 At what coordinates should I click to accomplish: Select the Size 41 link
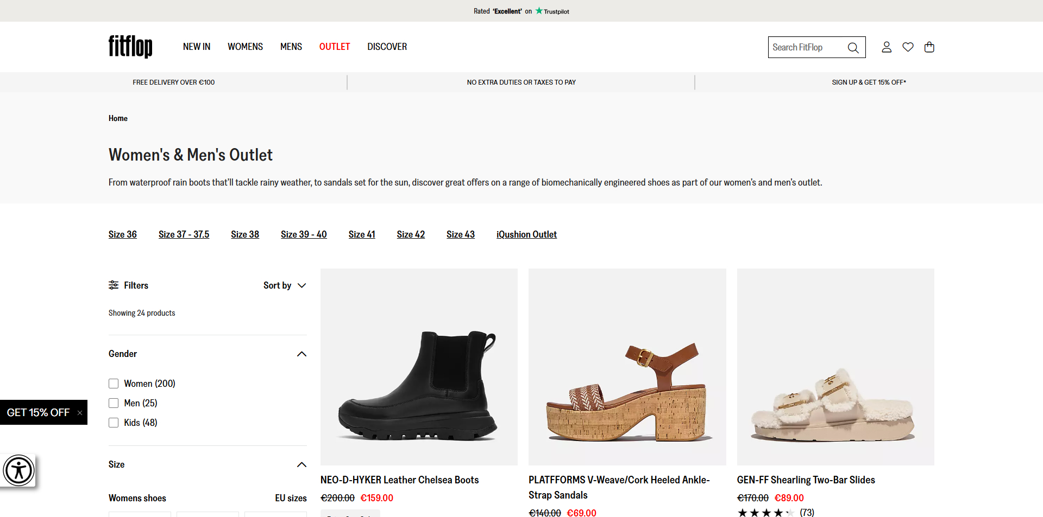(x=362, y=234)
